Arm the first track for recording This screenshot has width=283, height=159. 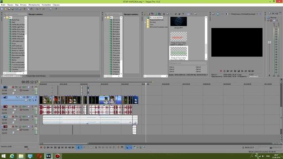coord(13,87)
